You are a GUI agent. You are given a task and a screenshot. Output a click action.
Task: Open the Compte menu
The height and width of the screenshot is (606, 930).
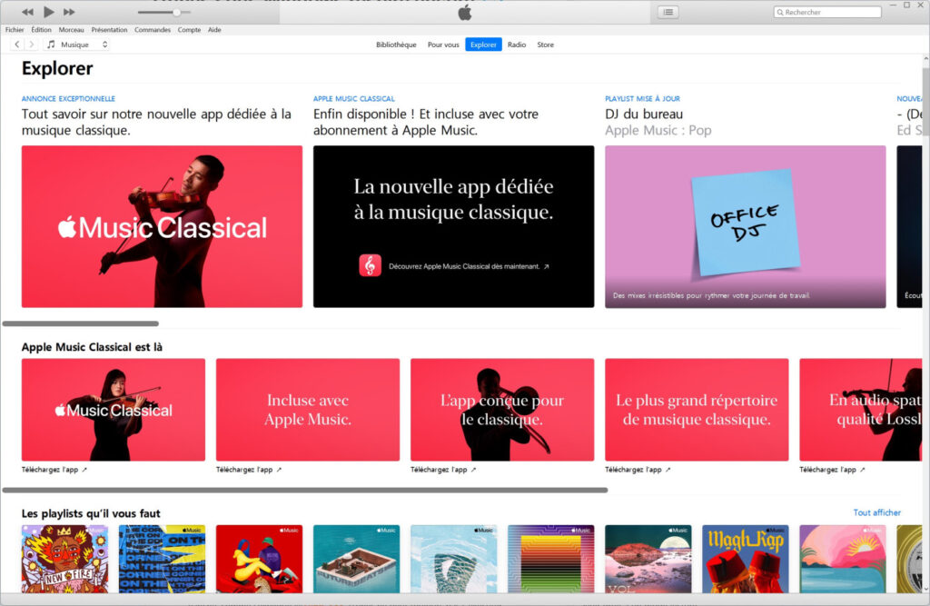tap(189, 30)
